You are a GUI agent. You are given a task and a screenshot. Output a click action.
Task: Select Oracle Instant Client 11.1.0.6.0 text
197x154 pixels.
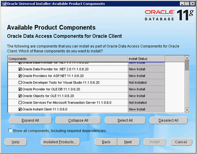(x=45, y=109)
